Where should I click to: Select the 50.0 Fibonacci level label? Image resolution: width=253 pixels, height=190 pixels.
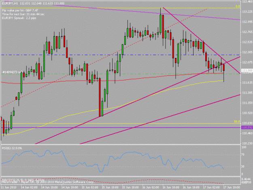tap(237, 122)
